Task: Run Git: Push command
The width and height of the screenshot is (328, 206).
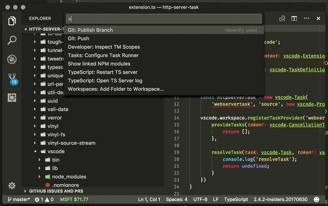Action: (x=164, y=38)
